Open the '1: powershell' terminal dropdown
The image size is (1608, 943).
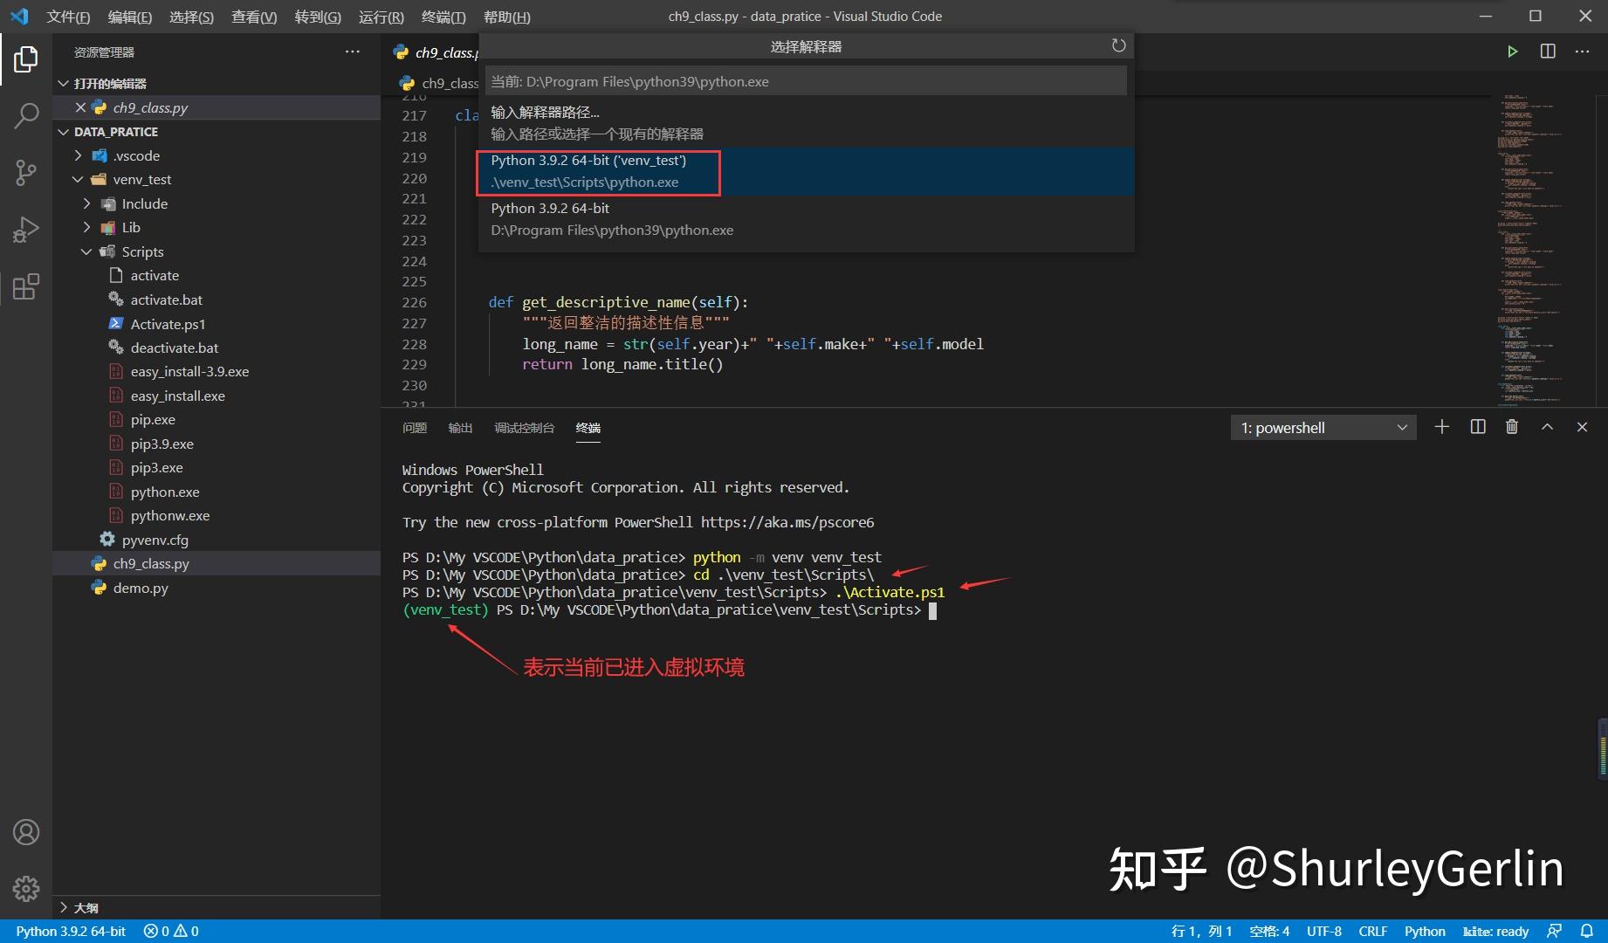(x=1323, y=427)
